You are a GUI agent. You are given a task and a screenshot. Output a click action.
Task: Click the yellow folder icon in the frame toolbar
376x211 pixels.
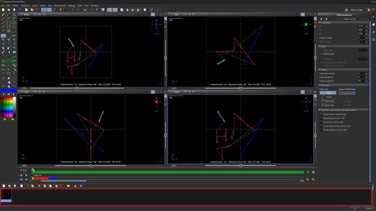68,186
